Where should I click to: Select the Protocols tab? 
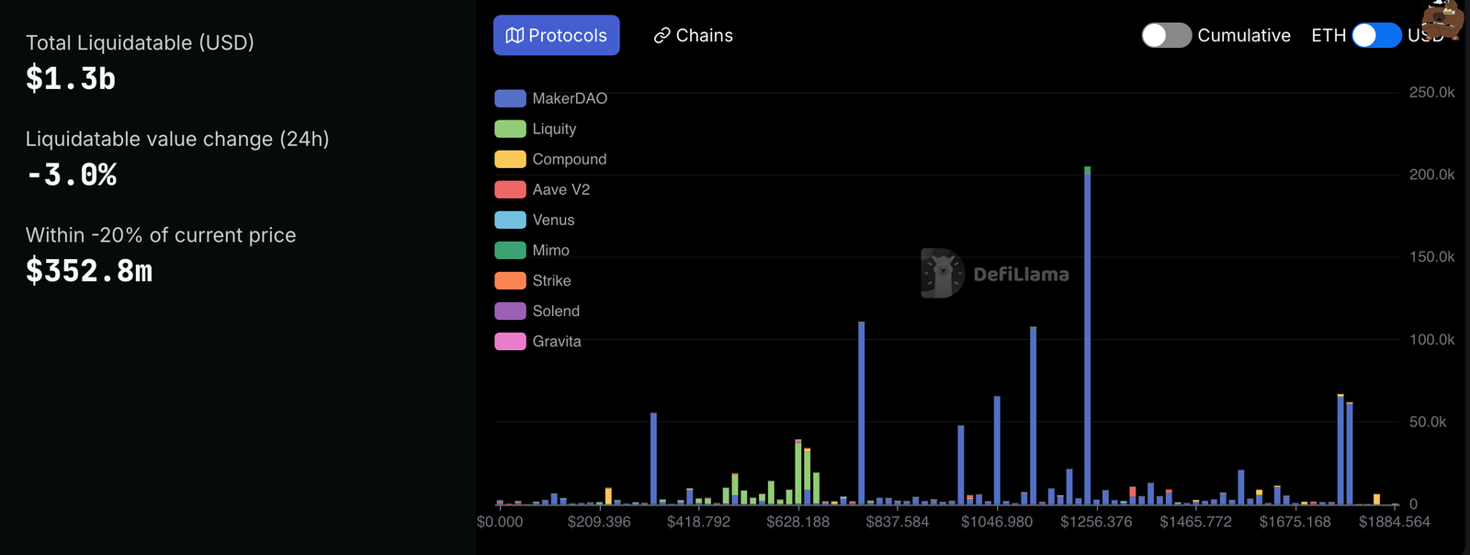tap(557, 36)
